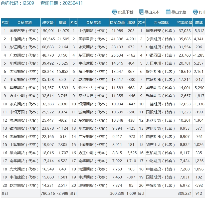Click the export table calendar icon
The width and height of the screenshot is (207, 199).
(168, 12)
